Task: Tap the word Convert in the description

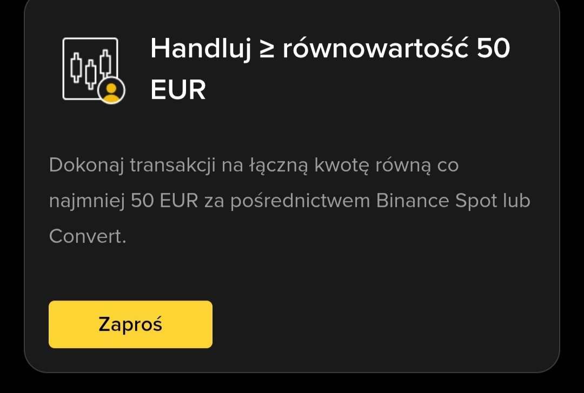Action: click(x=85, y=236)
